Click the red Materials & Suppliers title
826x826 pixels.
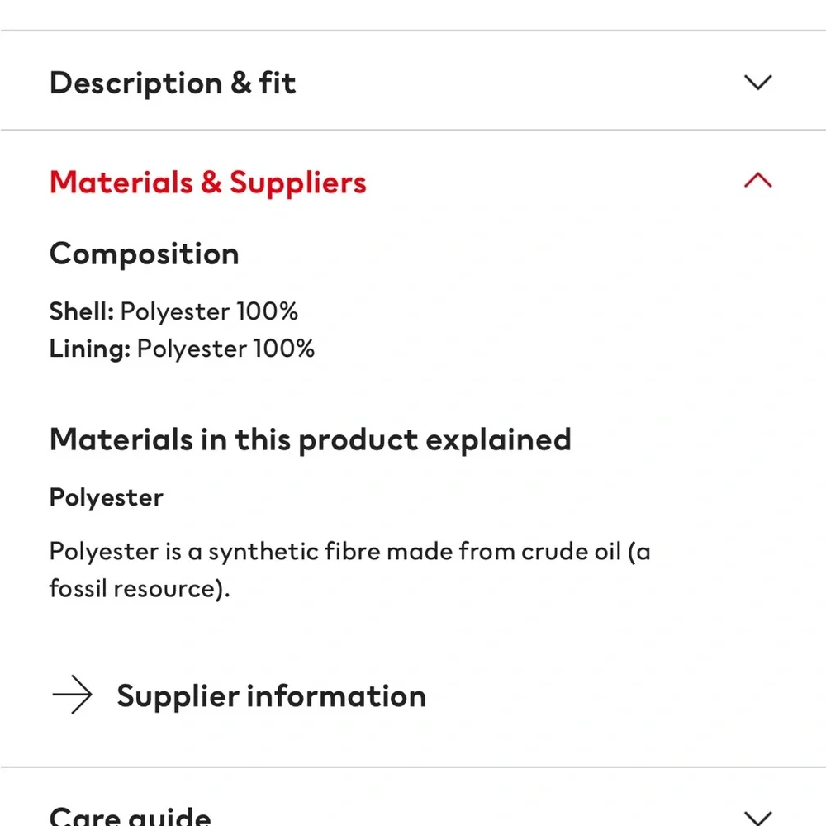(x=207, y=183)
